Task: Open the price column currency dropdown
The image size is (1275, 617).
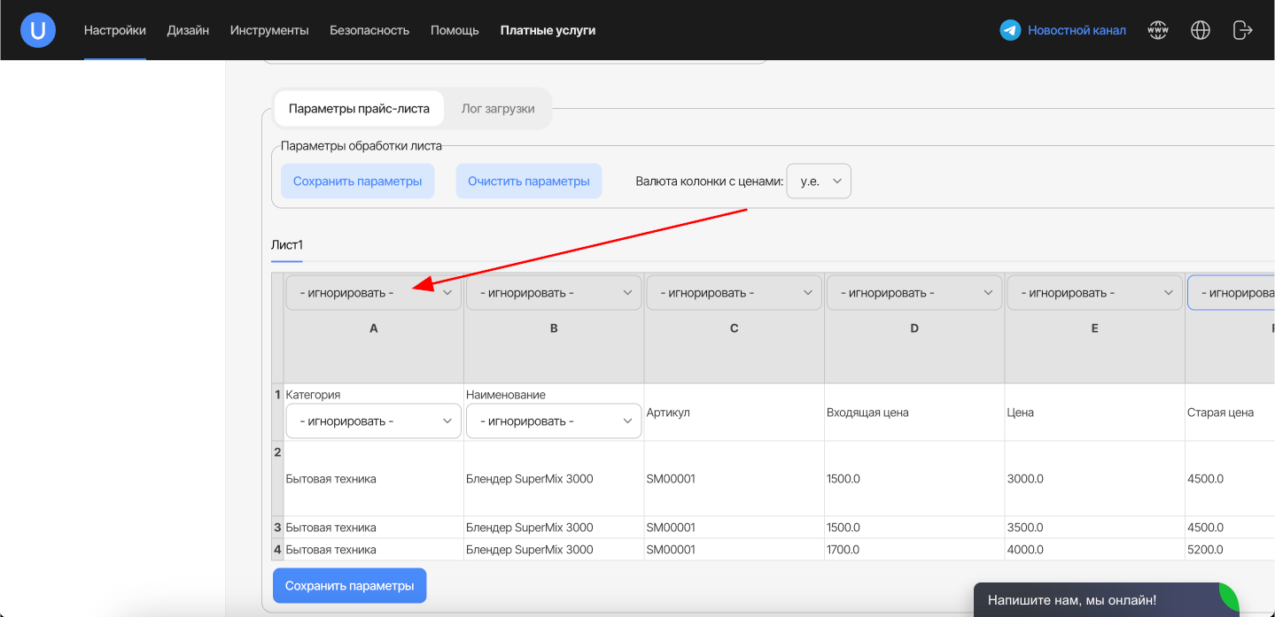Action: 819,181
